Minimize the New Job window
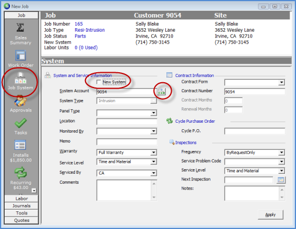Screen dimensions: 296x229 click(263, 6)
